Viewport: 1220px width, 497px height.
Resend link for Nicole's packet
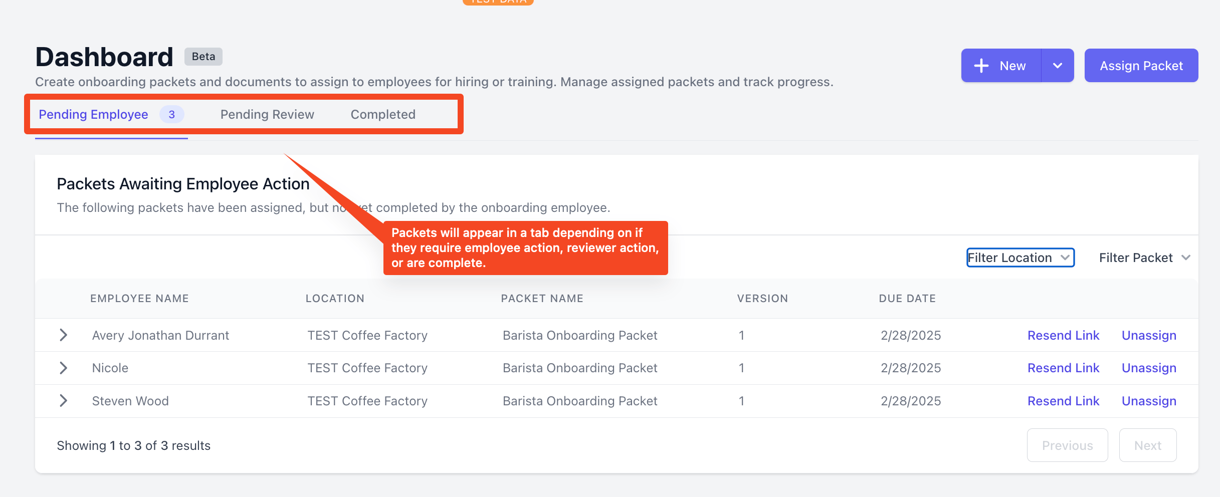(x=1063, y=368)
